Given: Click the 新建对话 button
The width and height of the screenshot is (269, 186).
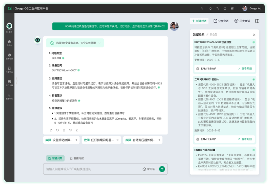Looking at the screenshot, I should (199, 21).
